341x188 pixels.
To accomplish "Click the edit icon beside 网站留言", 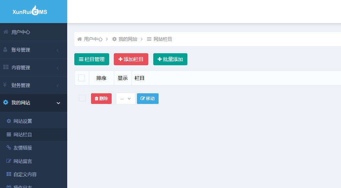I will click(9, 161).
